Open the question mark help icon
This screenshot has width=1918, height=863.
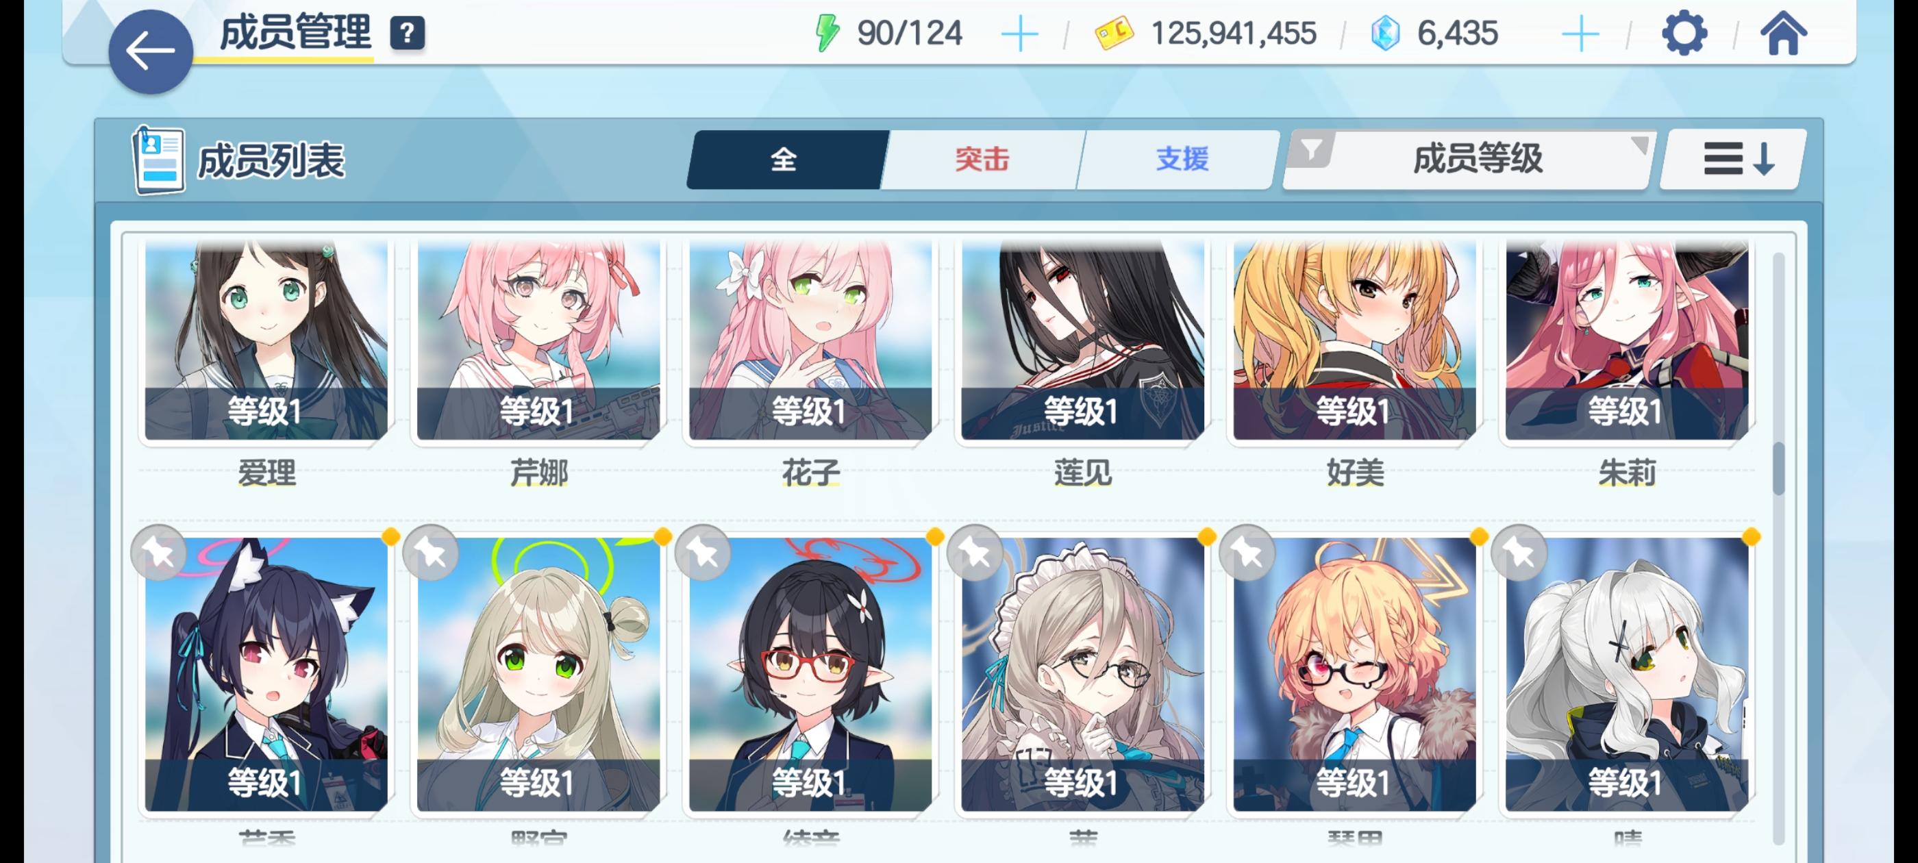tap(408, 34)
